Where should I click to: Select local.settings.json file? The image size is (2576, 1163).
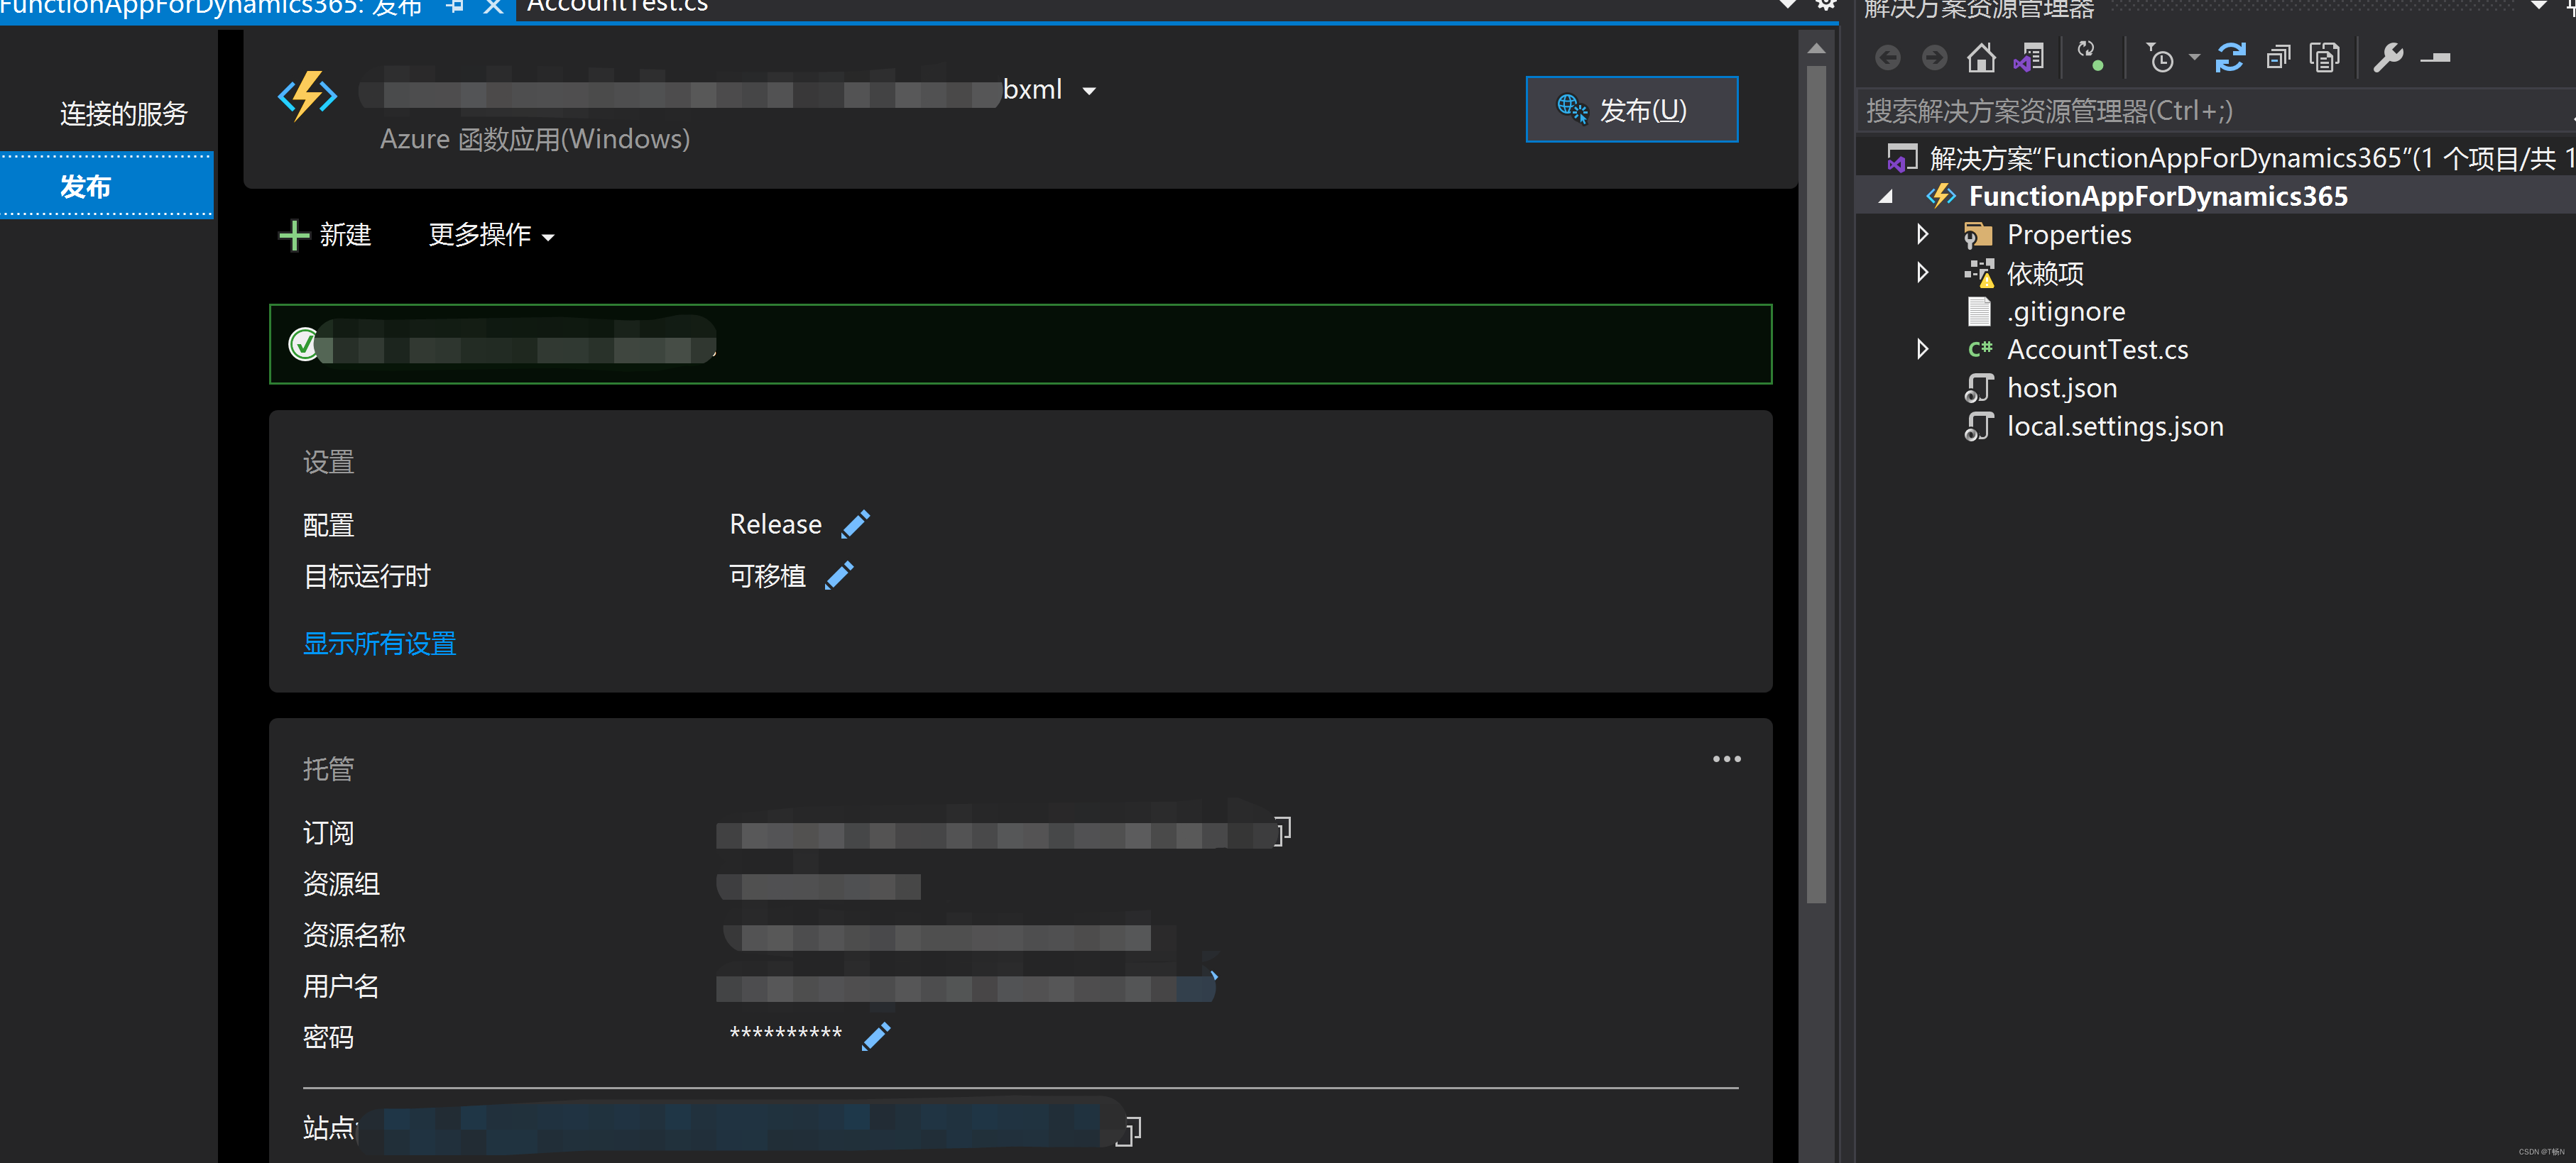pos(2114,426)
